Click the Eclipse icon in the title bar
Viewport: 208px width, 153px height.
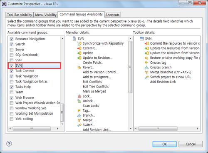coord(4,4)
